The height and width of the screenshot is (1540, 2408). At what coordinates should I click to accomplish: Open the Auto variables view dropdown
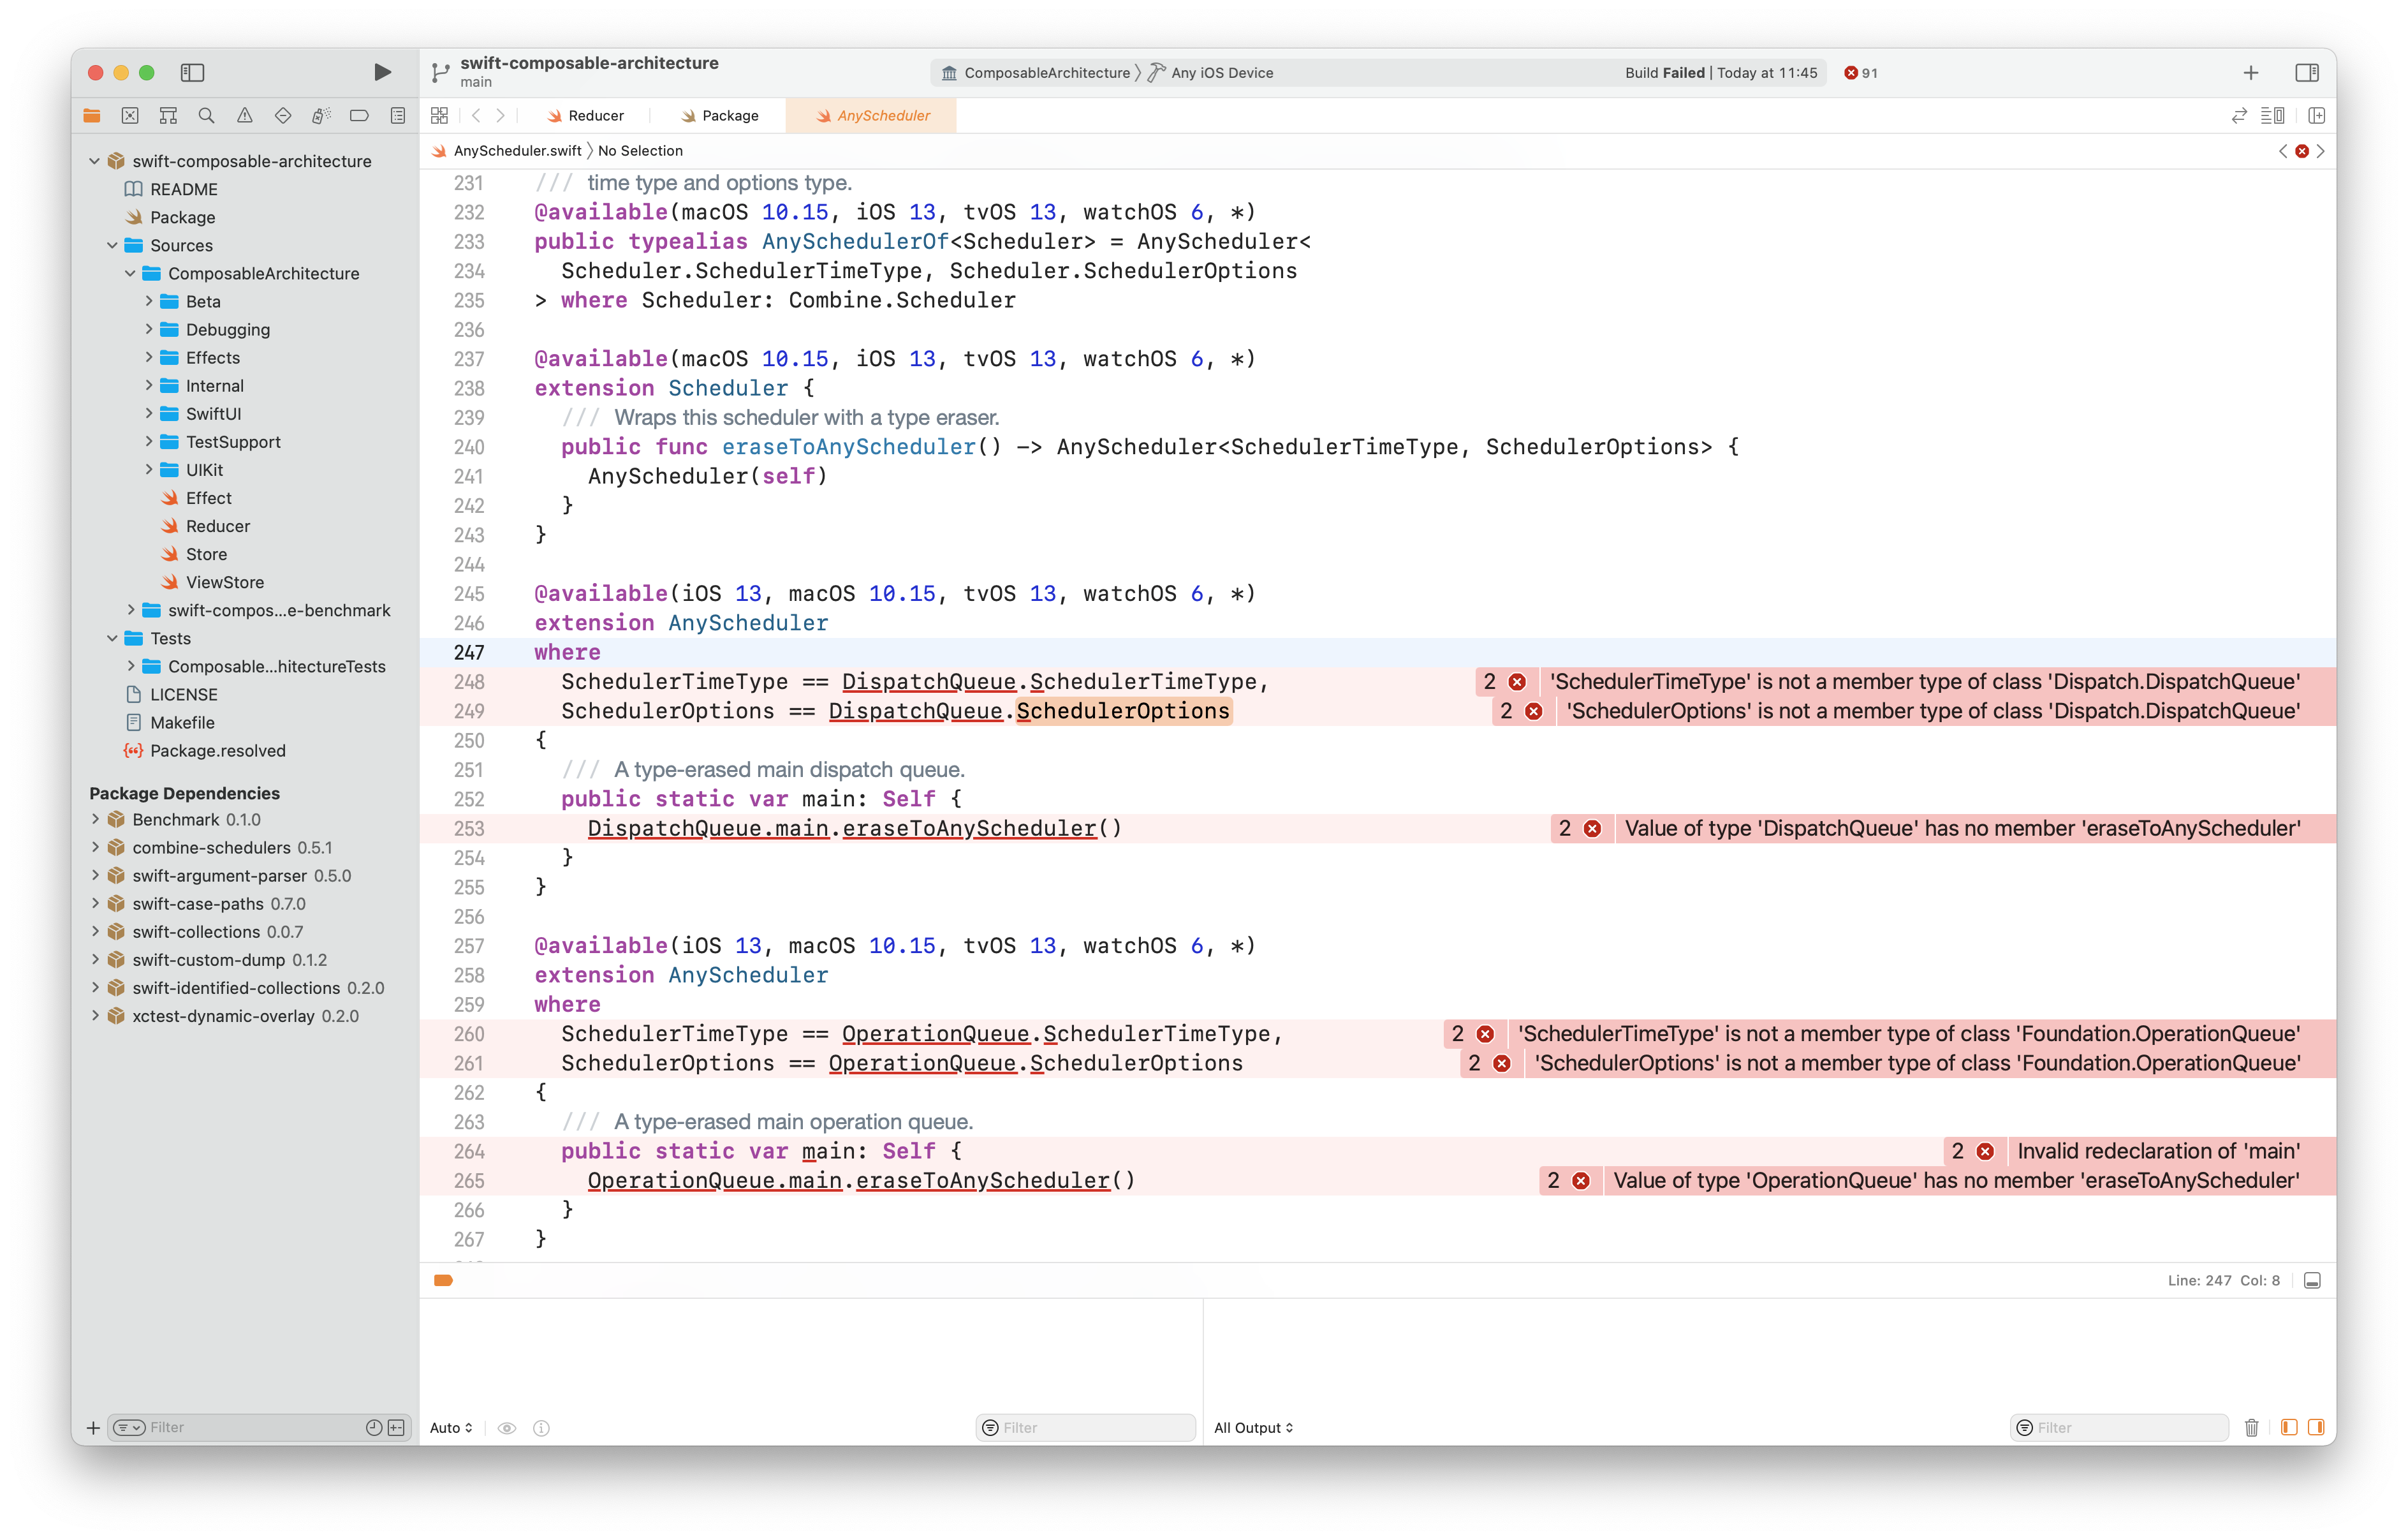(451, 1427)
